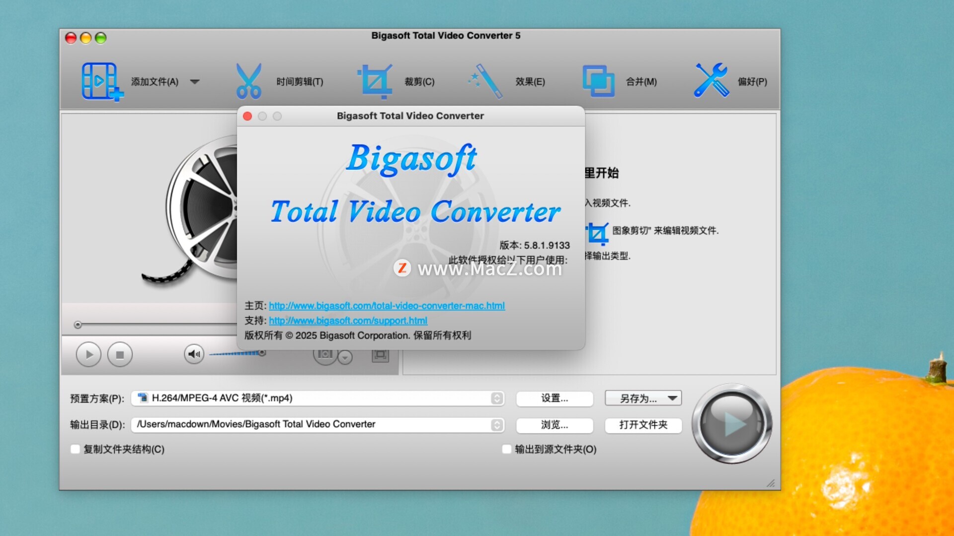Click the 打开文件夹 button

point(643,425)
